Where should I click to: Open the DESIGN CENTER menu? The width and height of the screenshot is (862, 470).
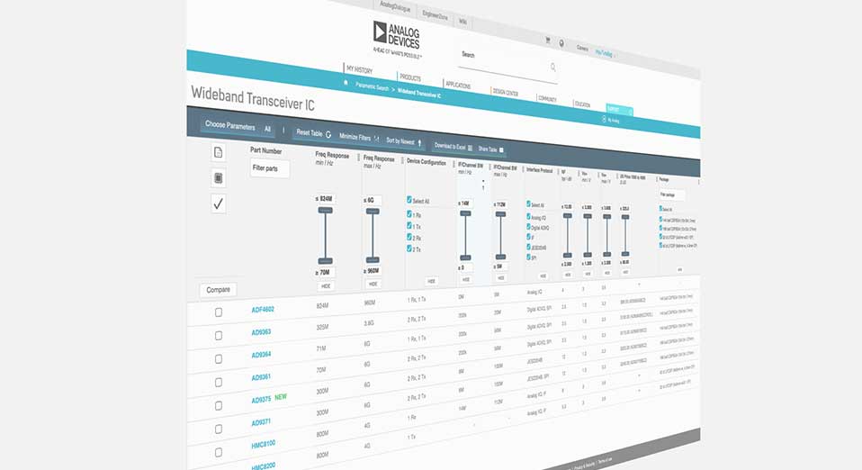click(x=506, y=93)
